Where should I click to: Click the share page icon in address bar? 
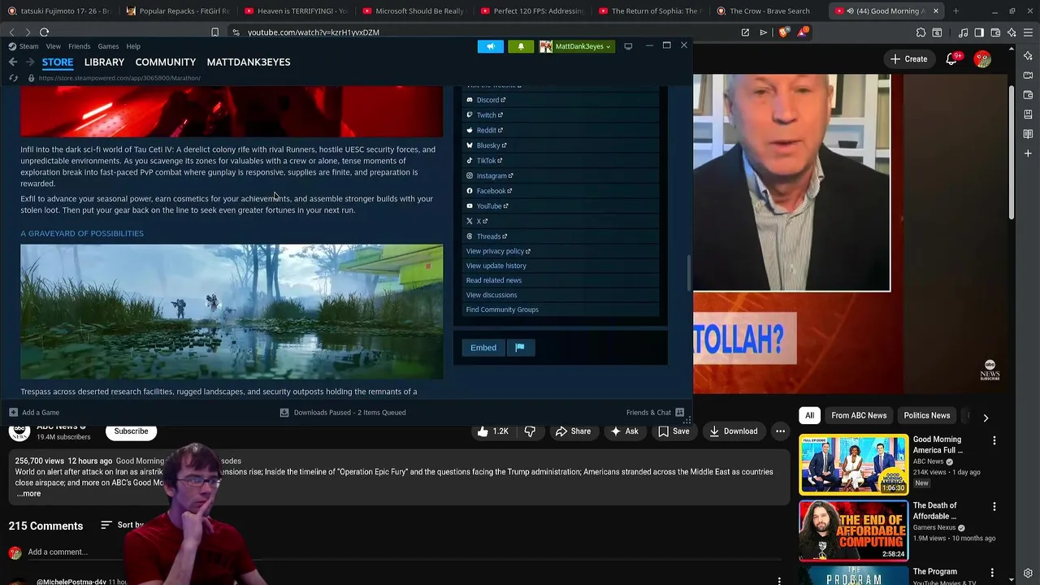point(745,32)
